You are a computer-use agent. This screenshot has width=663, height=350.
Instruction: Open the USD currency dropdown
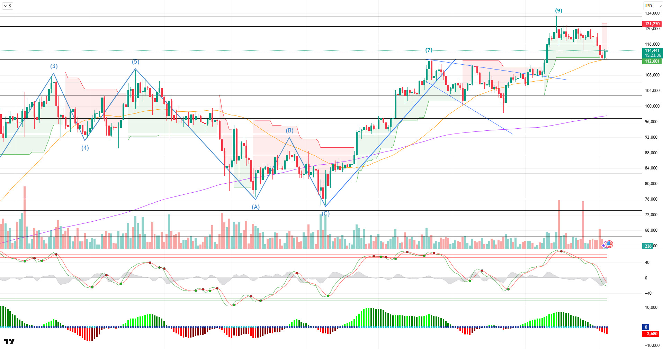point(653,6)
